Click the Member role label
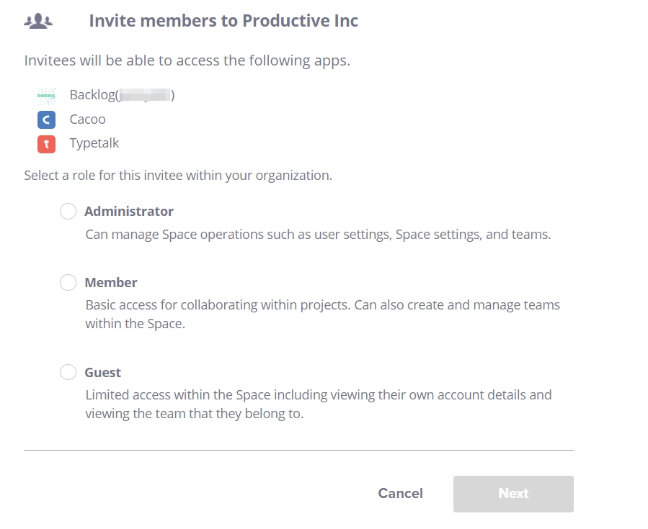Image resolution: width=648 pixels, height=529 pixels. pos(111,283)
